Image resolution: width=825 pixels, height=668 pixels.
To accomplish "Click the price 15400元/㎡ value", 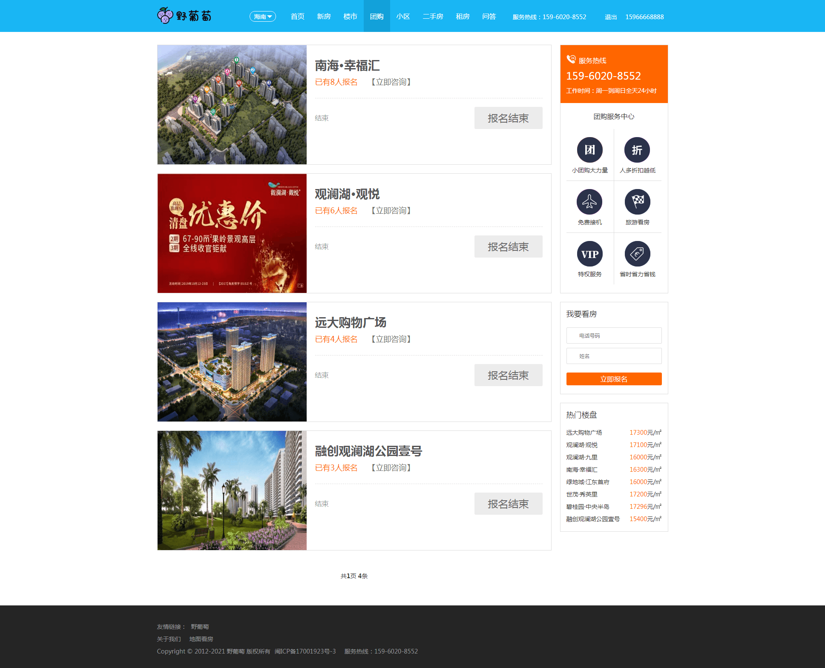I will point(646,519).
